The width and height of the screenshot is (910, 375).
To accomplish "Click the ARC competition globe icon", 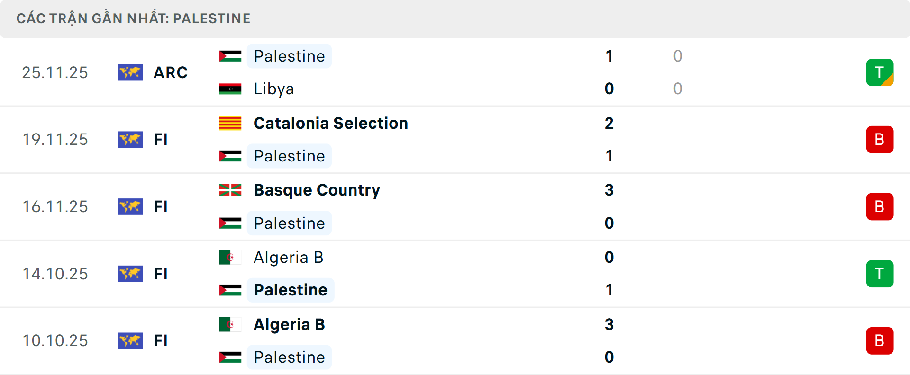I will click(x=130, y=72).
